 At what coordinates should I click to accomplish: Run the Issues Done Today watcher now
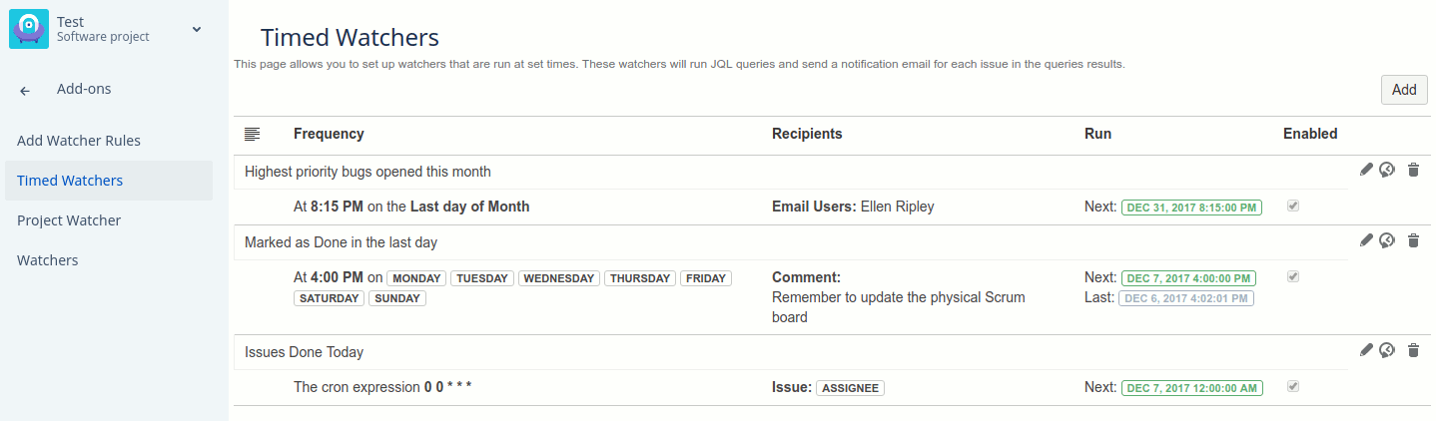coord(1387,349)
